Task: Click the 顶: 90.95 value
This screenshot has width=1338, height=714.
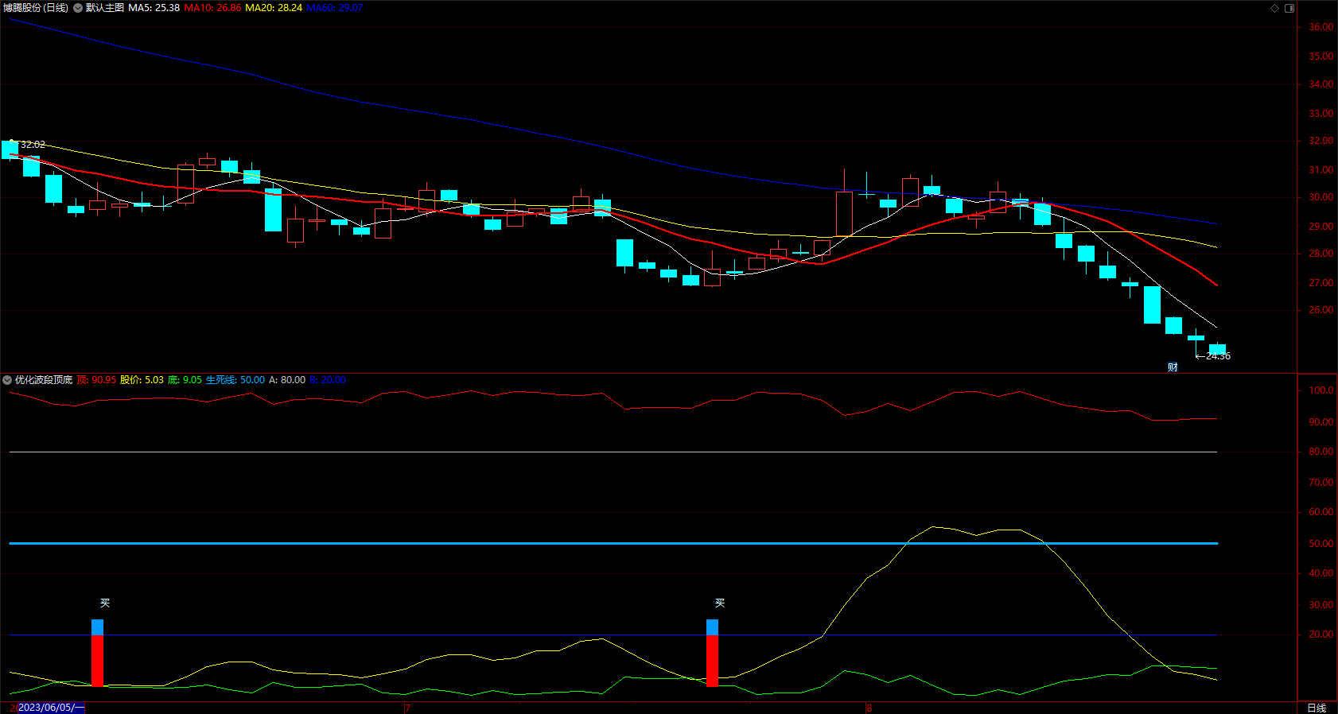Action: click(x=96, y=380)
